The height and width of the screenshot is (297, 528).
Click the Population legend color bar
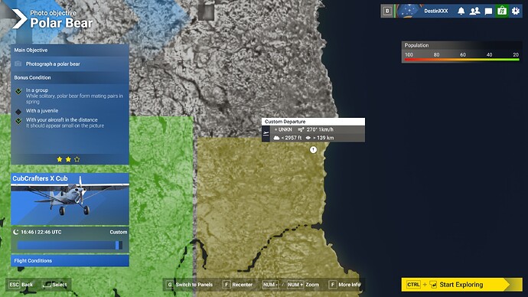click(461, 60)
